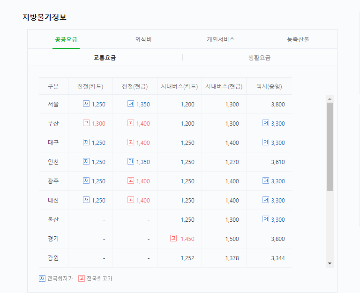Select the 인천 row label
Screen dimensions: 360x293
coord(53,162)
